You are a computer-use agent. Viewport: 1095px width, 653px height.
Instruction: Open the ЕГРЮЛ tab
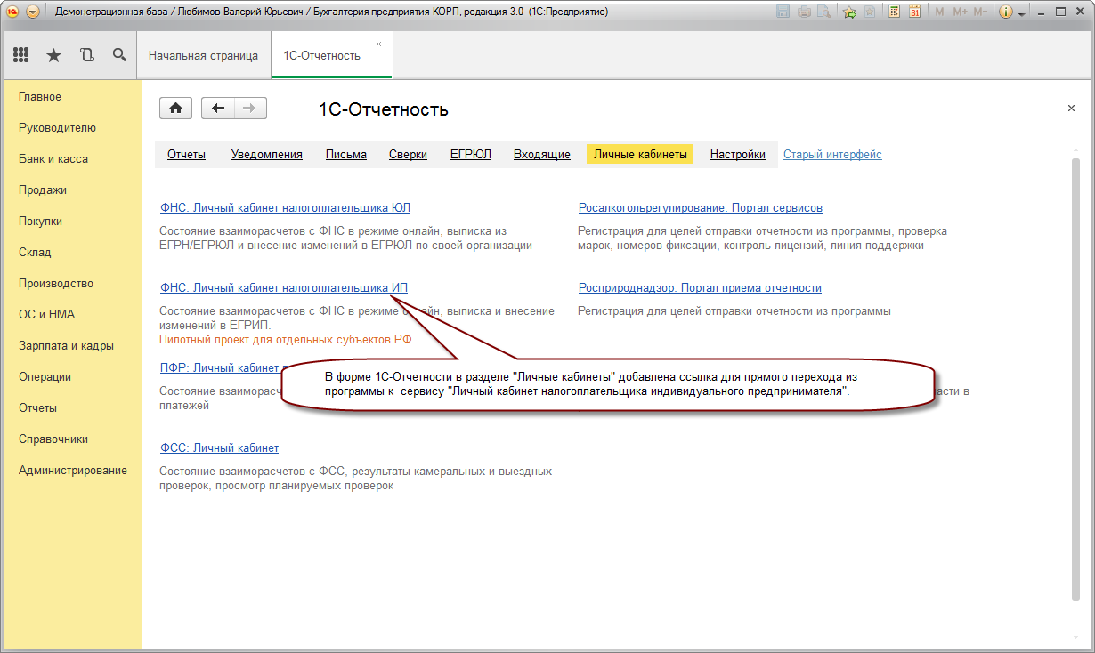pos(471,154)
